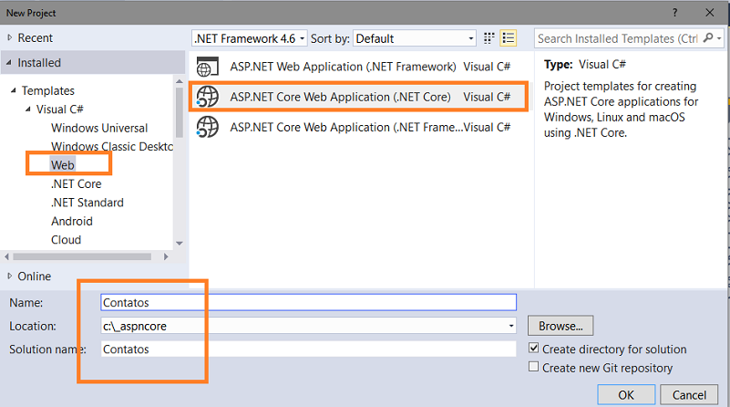The width and height of the screenshot is (730, 407).
Task: Click the dialog help question mark
Action: pyautogui.click(x=674, y=13)
